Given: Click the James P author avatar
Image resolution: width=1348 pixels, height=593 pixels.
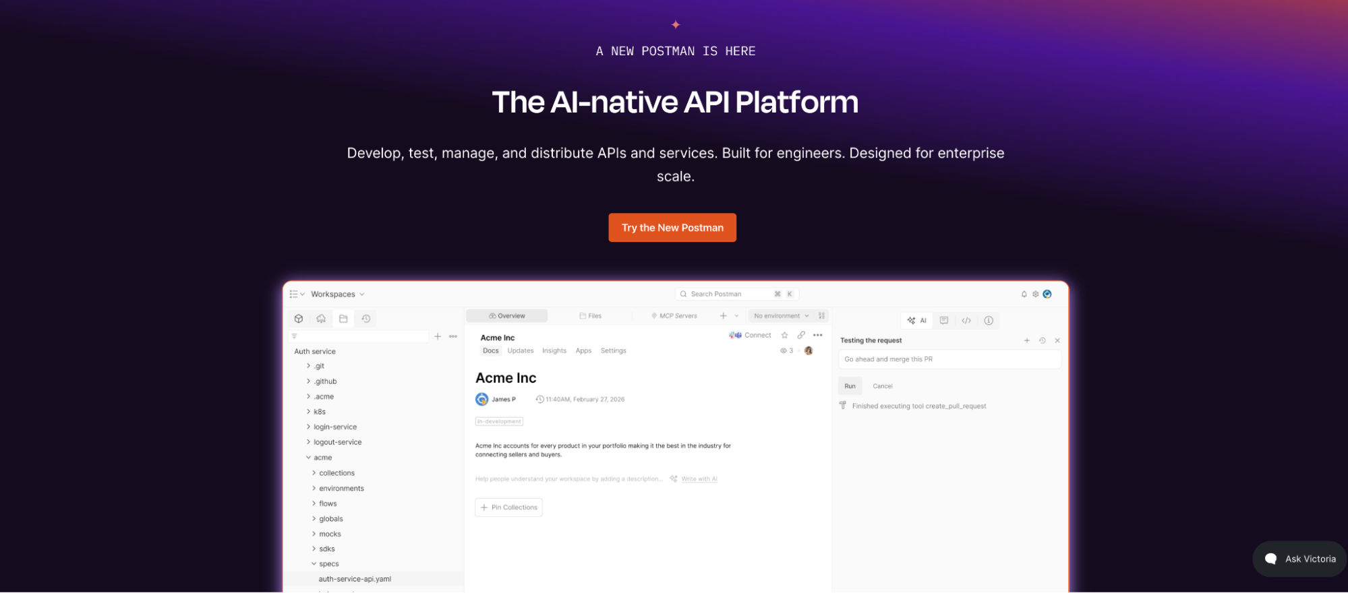Looking at the screenshot, I should point(481,399).
